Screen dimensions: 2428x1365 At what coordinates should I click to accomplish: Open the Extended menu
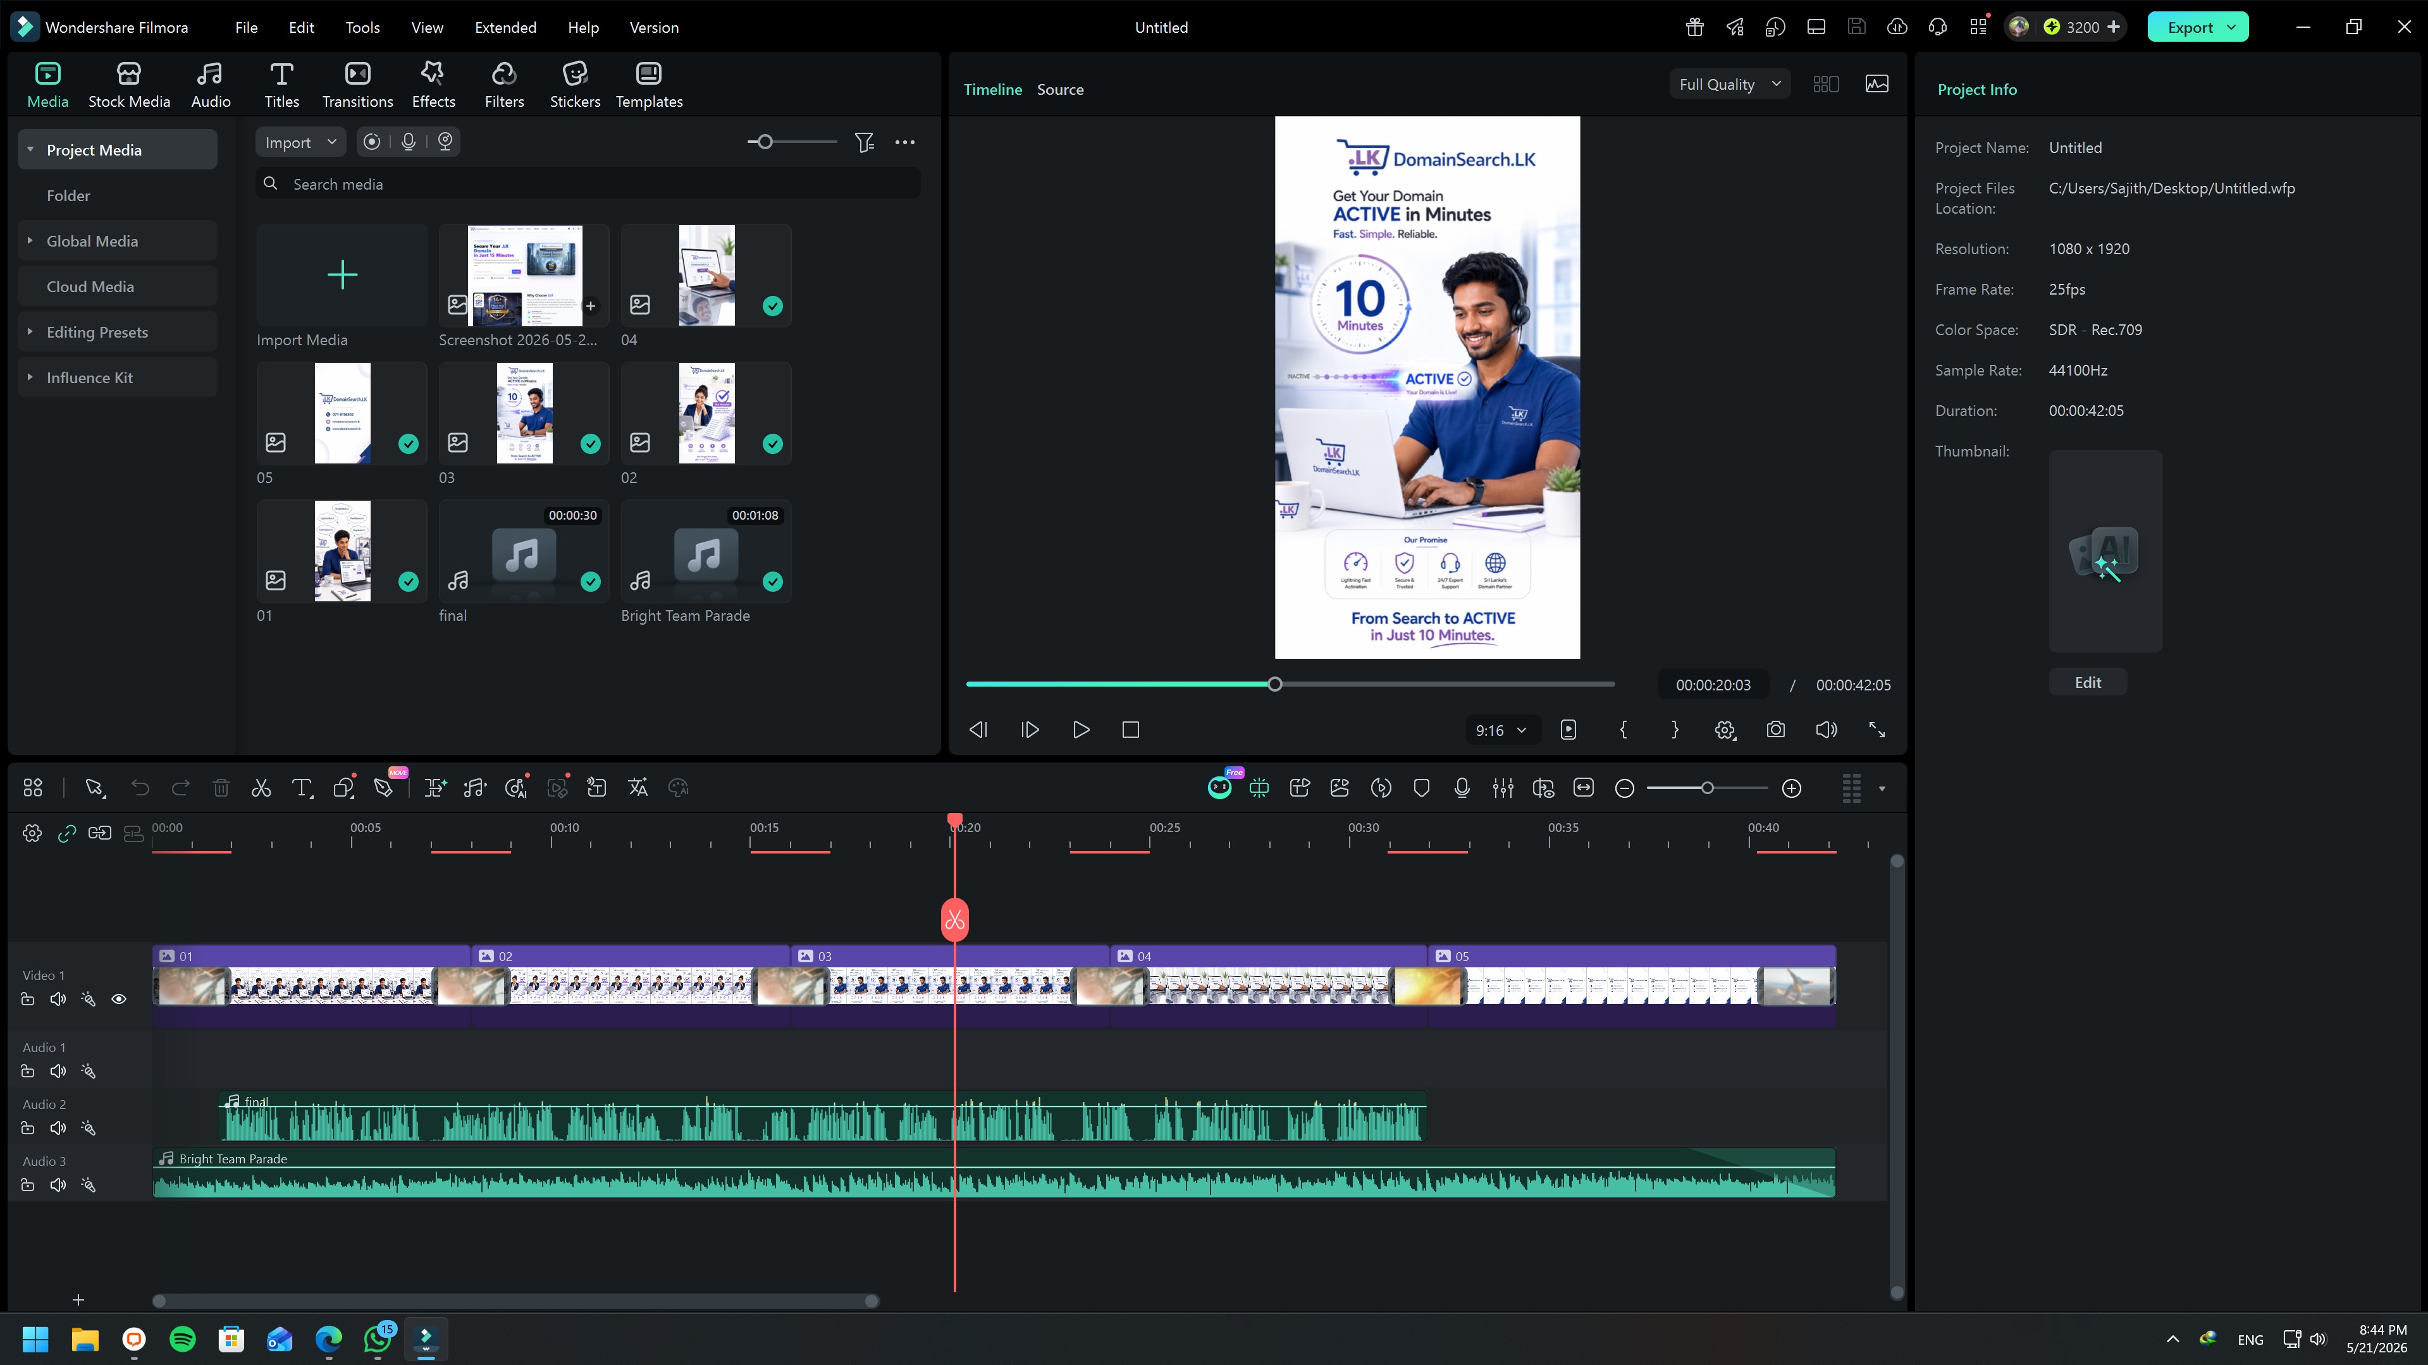(x=505, y=27)
